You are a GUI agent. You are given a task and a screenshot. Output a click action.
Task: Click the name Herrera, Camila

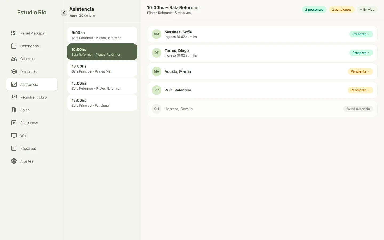point(178,109)
